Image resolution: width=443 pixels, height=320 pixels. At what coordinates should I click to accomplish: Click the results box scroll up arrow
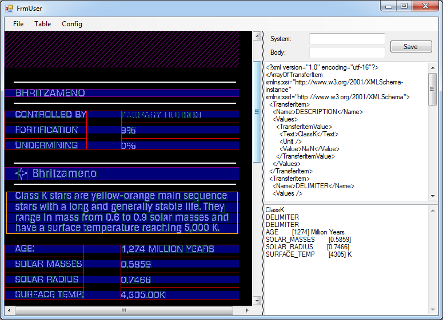tap(433, 210)
